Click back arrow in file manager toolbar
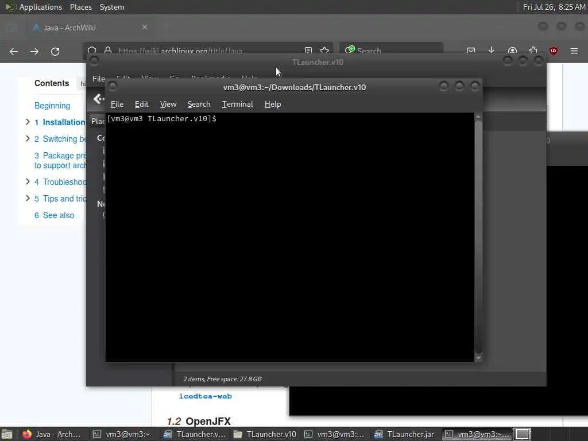The height and width of the screenshot is (441, 588). click(98, 99)
